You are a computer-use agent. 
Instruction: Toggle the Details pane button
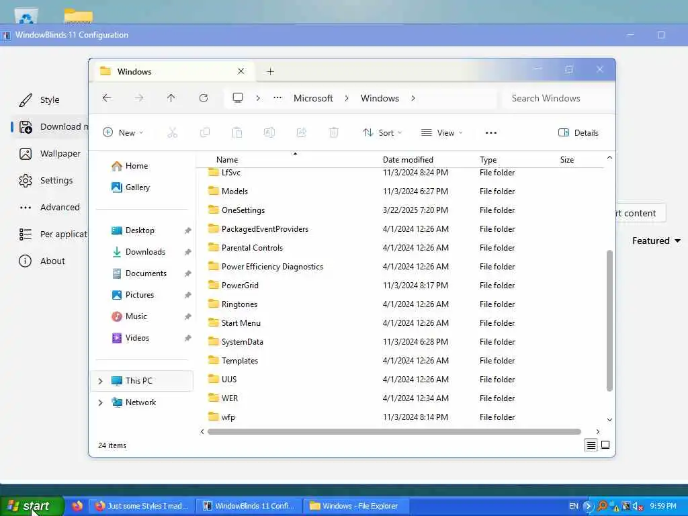578,132
